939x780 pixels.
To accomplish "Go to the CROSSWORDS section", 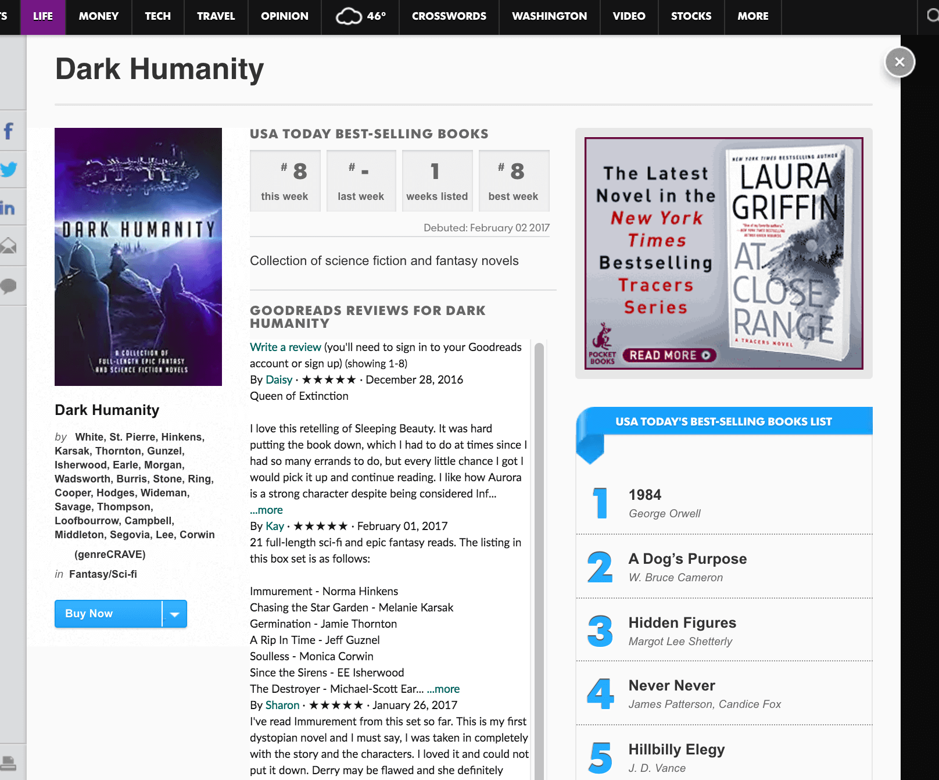I will (x=449, y=16).
